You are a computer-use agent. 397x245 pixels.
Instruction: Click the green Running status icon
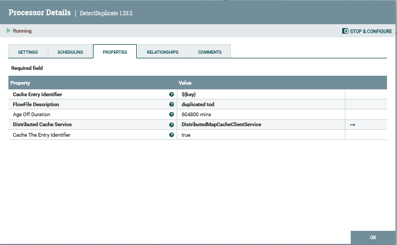coord(8,31)
